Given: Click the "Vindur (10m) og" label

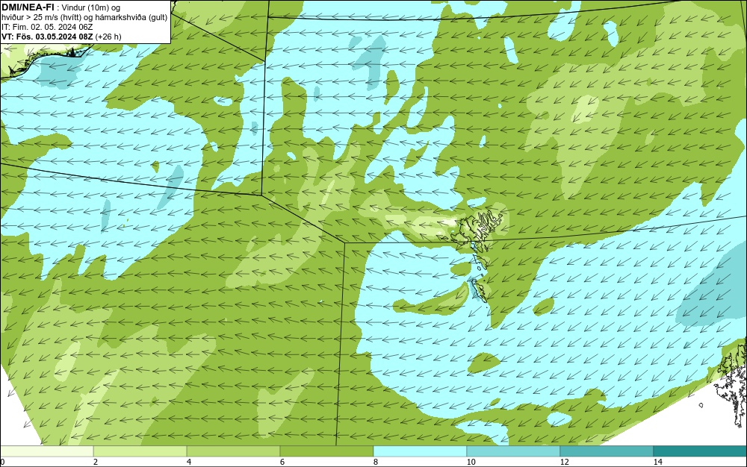Looking at the screenshot, I should click(x=91, y=7).
